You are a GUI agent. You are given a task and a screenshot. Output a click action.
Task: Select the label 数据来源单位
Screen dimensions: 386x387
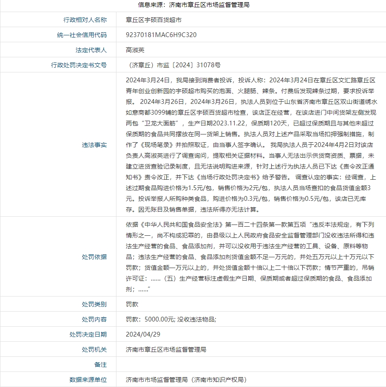pyautogui.click(x=88, y=380)
